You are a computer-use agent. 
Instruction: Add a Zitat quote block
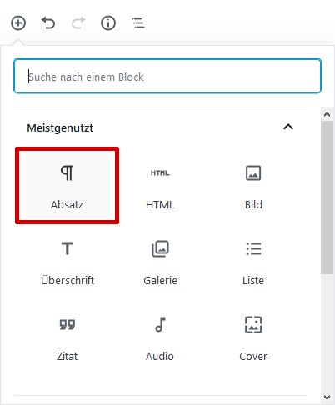coord(67,337)
